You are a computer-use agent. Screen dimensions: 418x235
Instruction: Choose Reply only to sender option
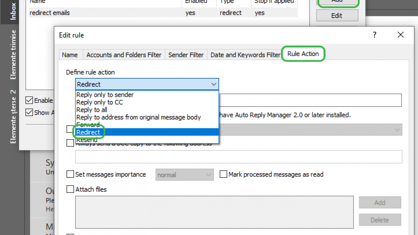105,95
